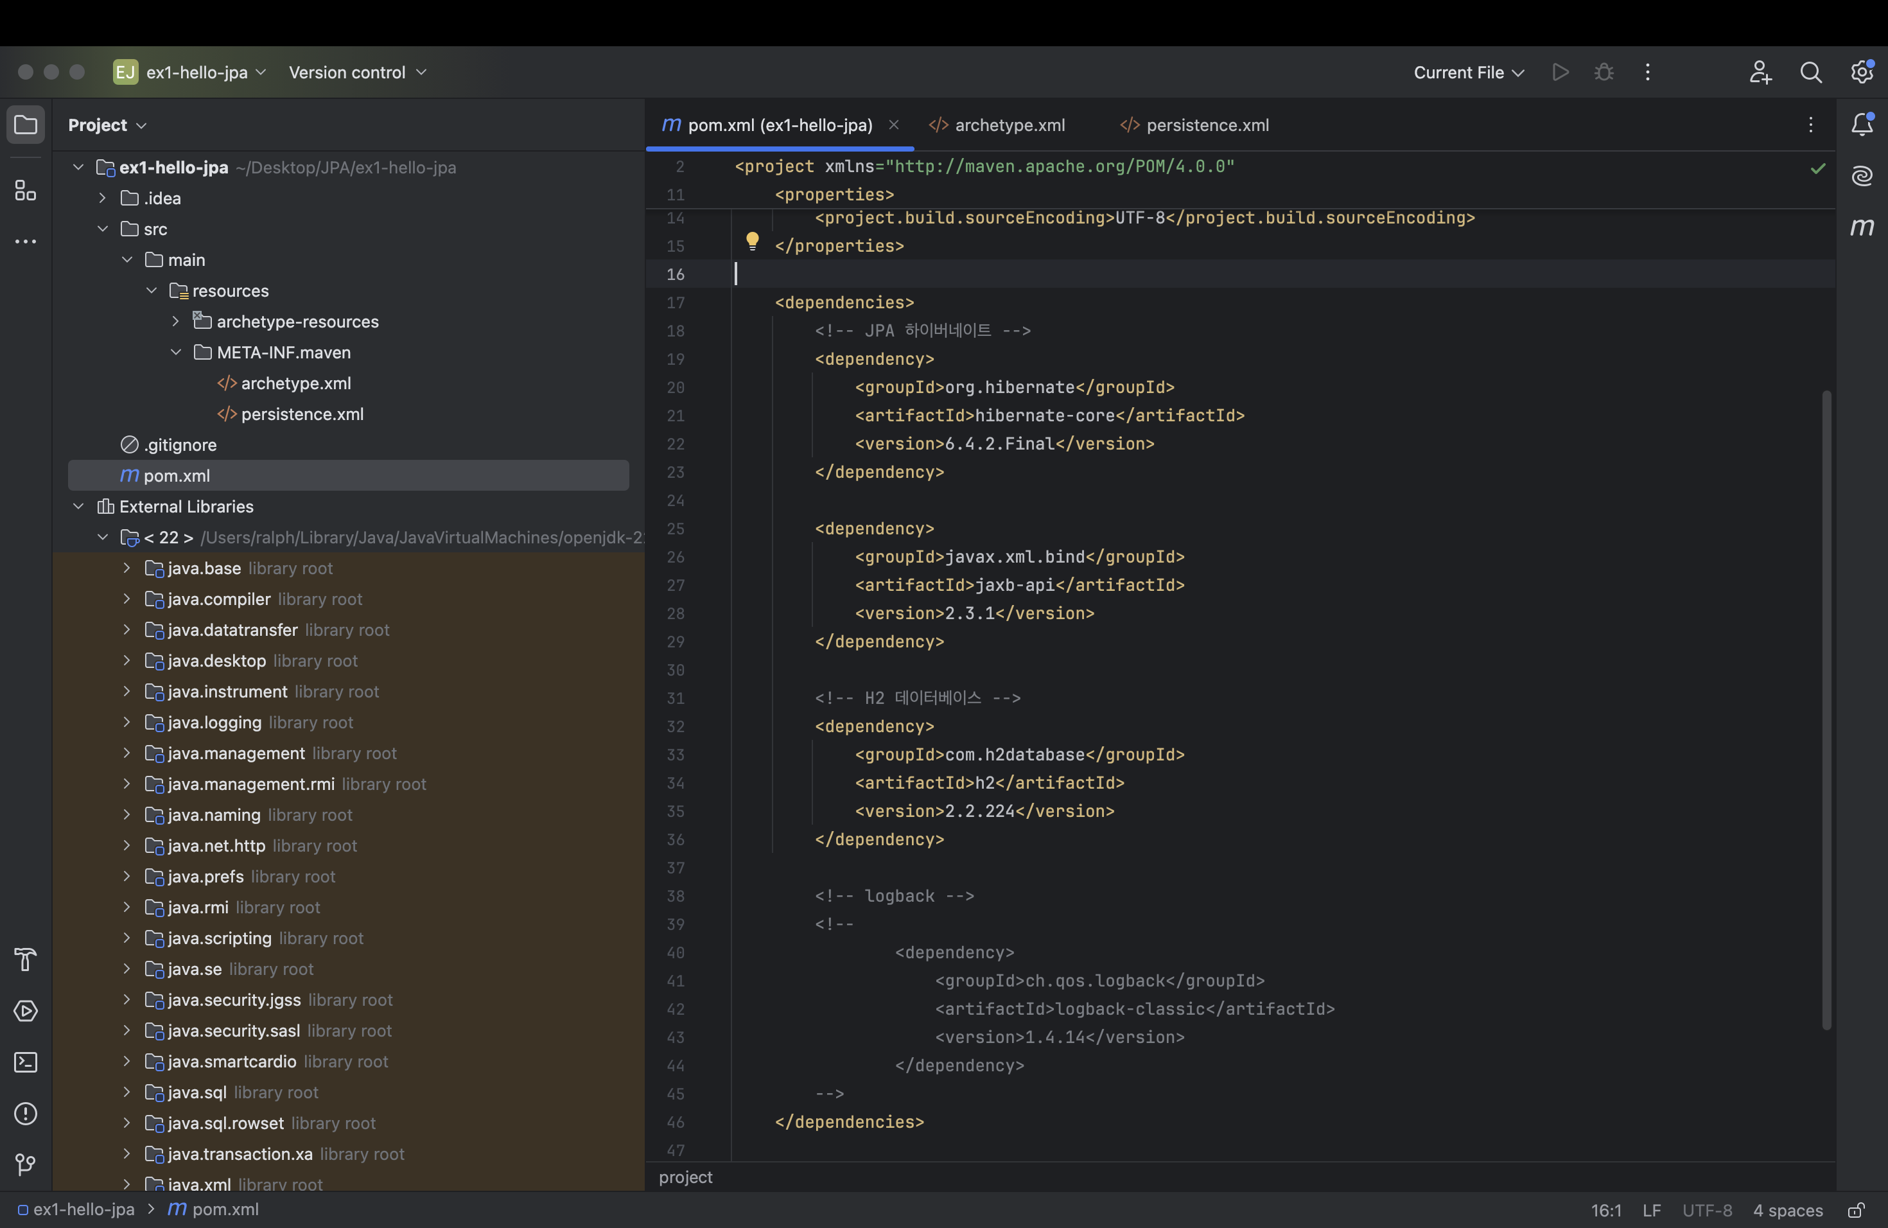
Task: Click the sticky <properties> line header
Action: tap(834, 195)
